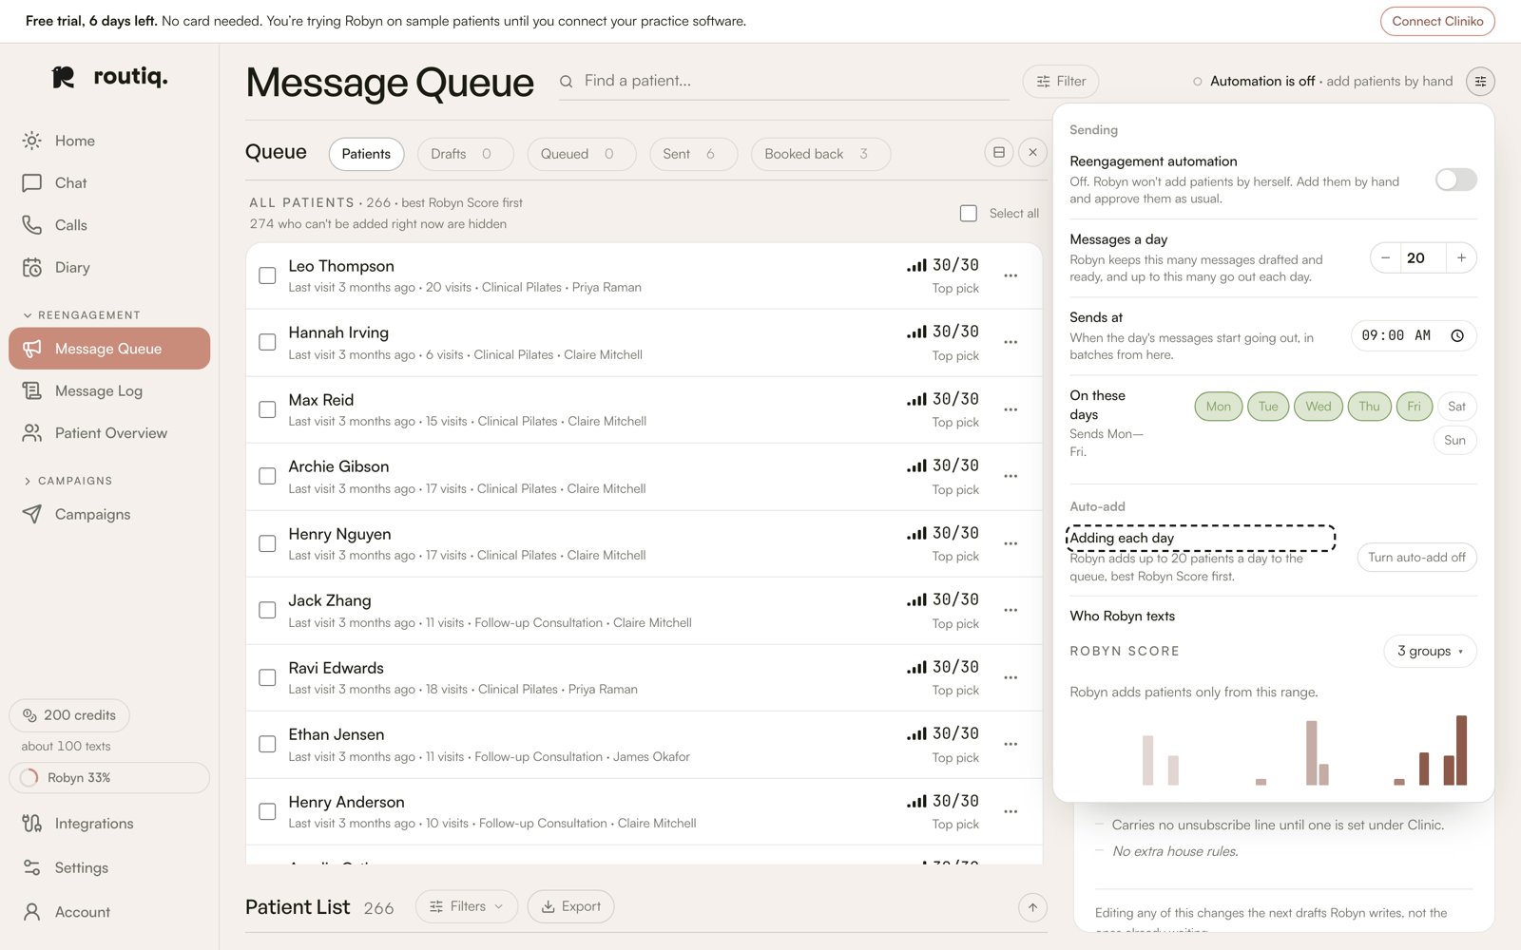Open more options for Max Reid

click(x=1011, y=409)
